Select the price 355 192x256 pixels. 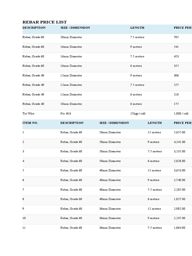click(x=176, y=66)
